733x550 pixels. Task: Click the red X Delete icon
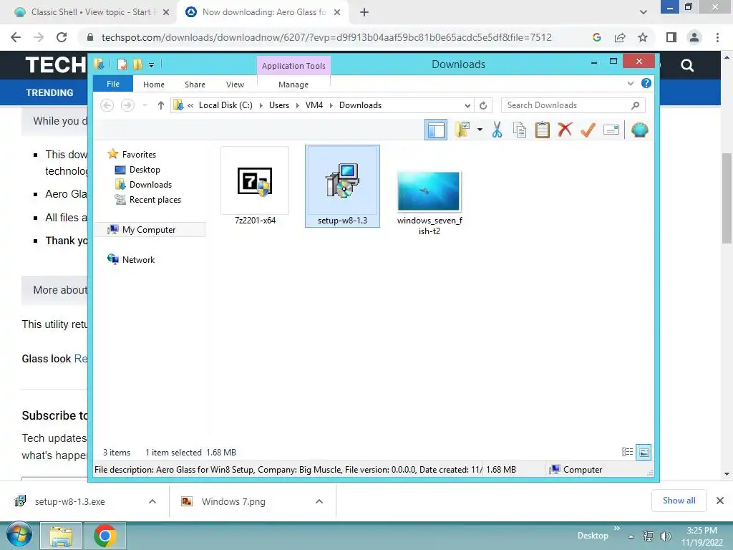(x=565, y=130)
